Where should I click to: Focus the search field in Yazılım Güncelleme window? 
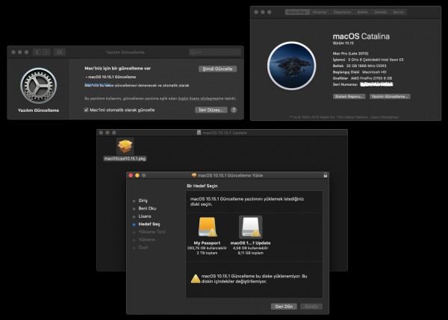[215, 52]
